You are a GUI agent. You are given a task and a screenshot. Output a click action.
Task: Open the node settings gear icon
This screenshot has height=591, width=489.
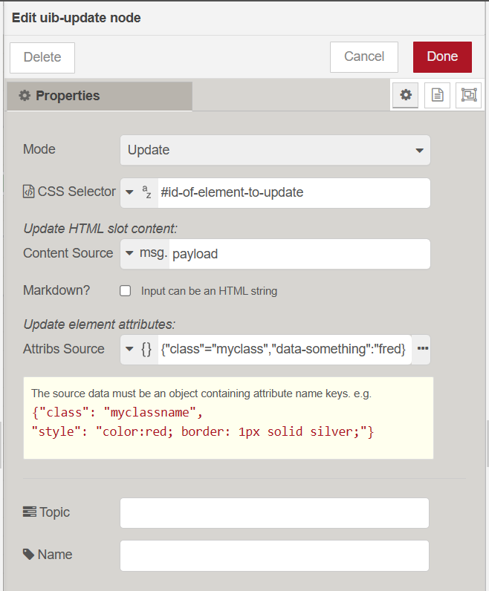(x=405, y=95)
